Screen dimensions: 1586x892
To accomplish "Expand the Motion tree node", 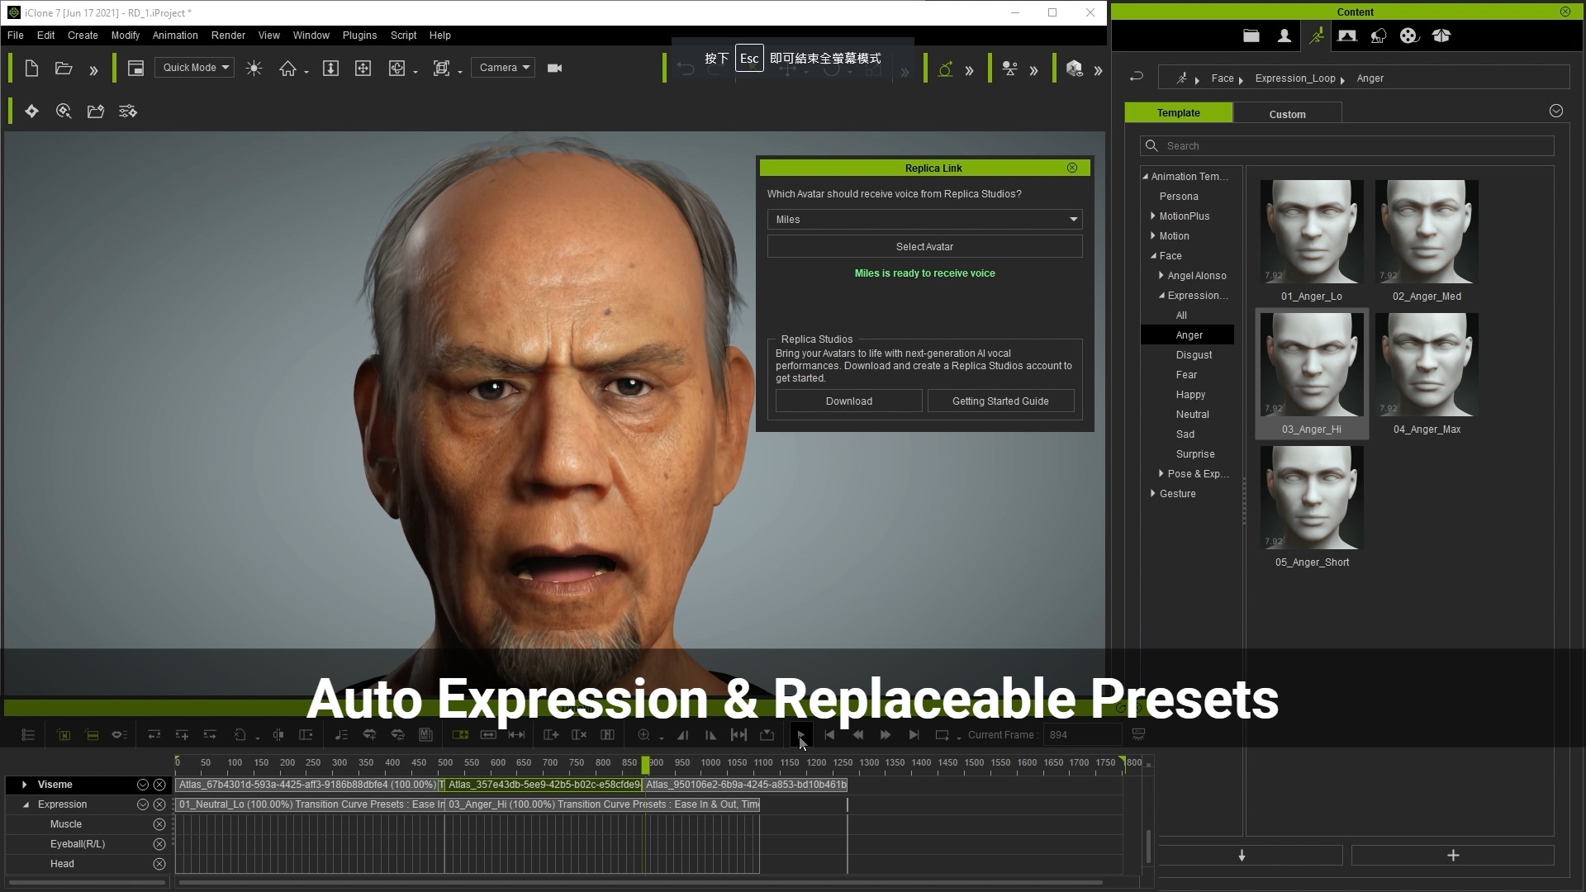I will click(x=1153, y=236).
